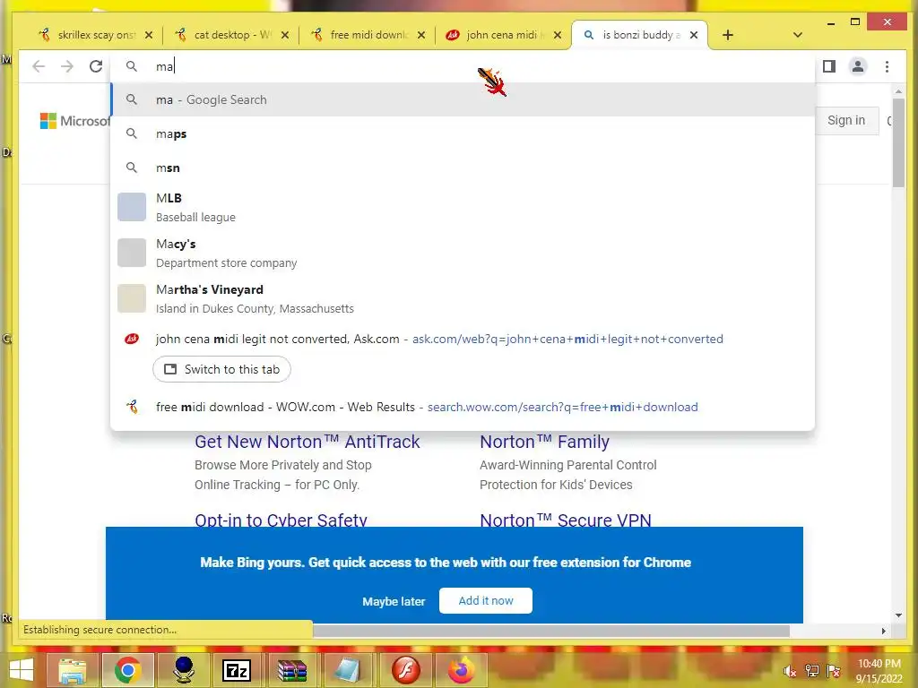The height and width of the screenshot is (688, 918).
Task: Select the Martha's Vineyard suggestion
Action: 463,299
